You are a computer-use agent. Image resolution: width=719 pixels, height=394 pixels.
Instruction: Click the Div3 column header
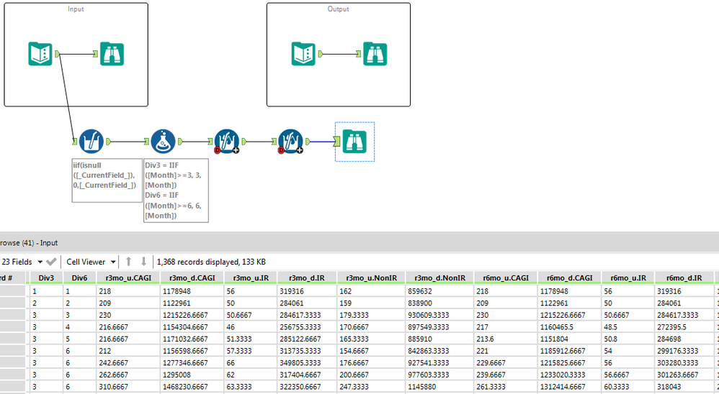pos(46,278)
